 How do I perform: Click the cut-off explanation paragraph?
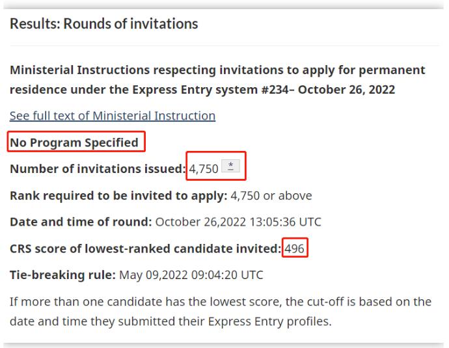(x=221, y=312)
